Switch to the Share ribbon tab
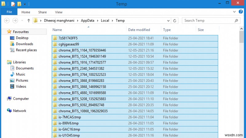 coord(42,12)
